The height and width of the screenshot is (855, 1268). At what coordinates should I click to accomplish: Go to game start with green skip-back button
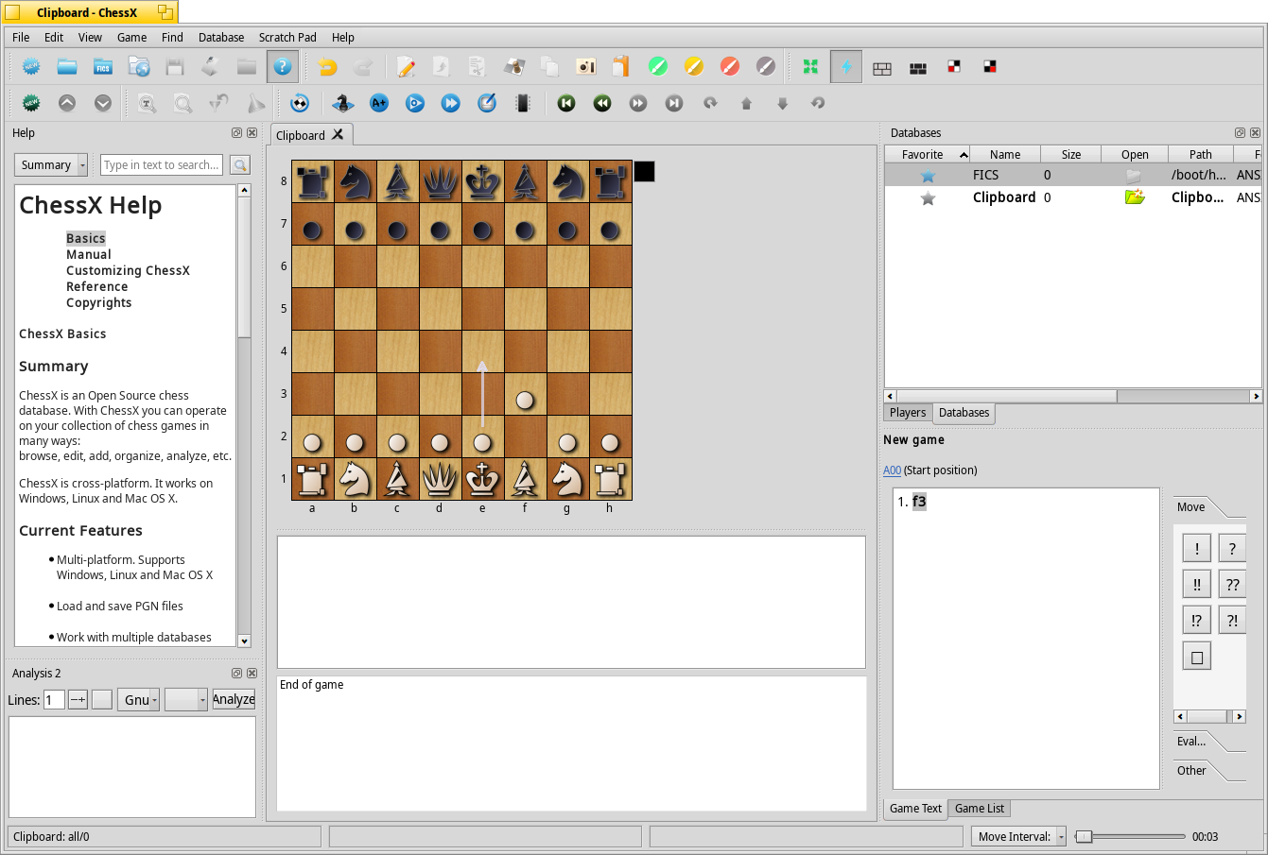(x=566, y=103)
